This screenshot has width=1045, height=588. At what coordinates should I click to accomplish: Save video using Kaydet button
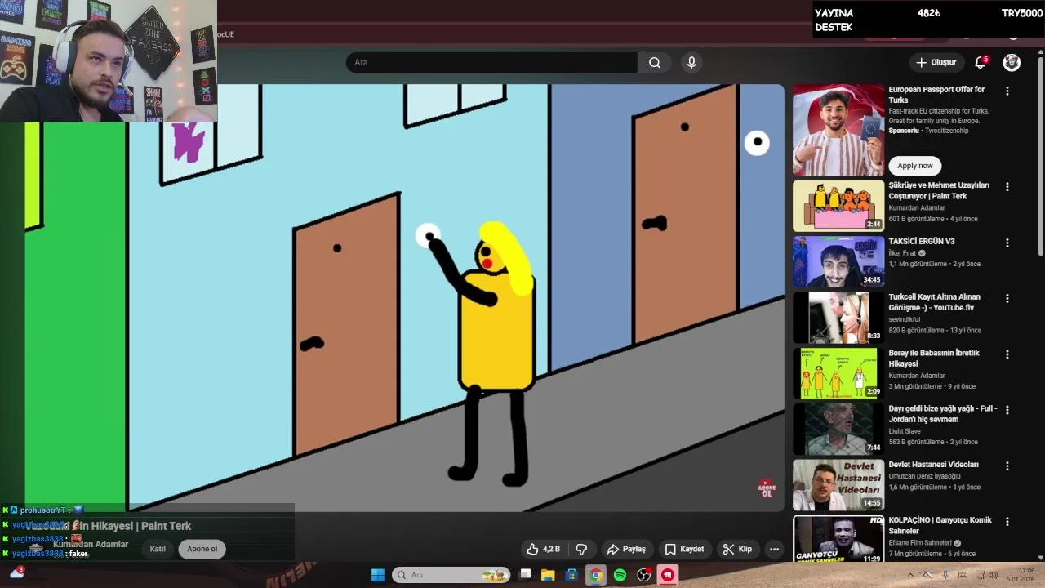point(684,549)
